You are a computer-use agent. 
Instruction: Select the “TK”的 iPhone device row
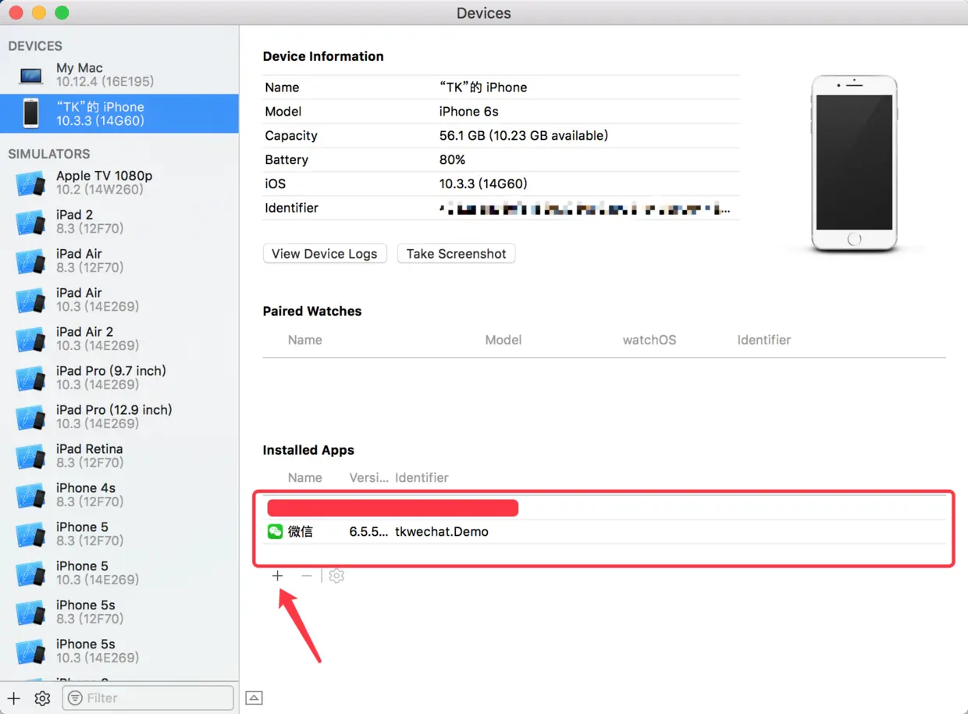pos(119,113)
